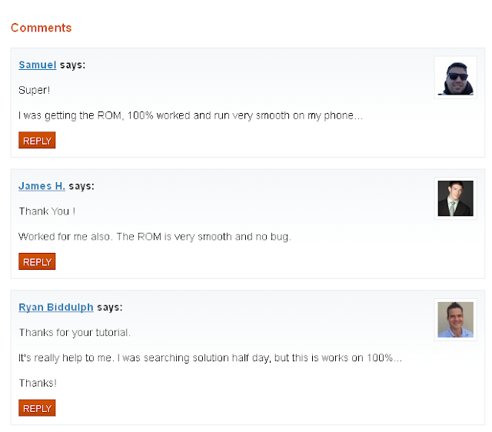The image size is (492, 432).
Task: Open Ryan Biddulph's profile link
Action: [x=55, y=307]
